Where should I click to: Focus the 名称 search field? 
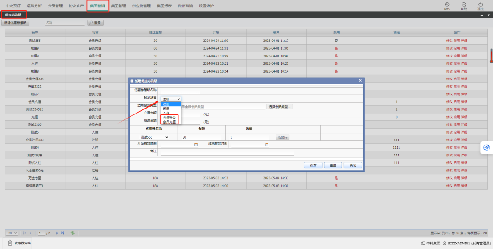[x=65, y=23]
